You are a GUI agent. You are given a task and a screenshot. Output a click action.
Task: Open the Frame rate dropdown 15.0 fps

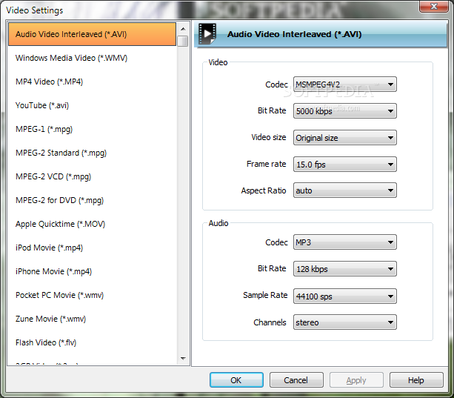(345, 165)
